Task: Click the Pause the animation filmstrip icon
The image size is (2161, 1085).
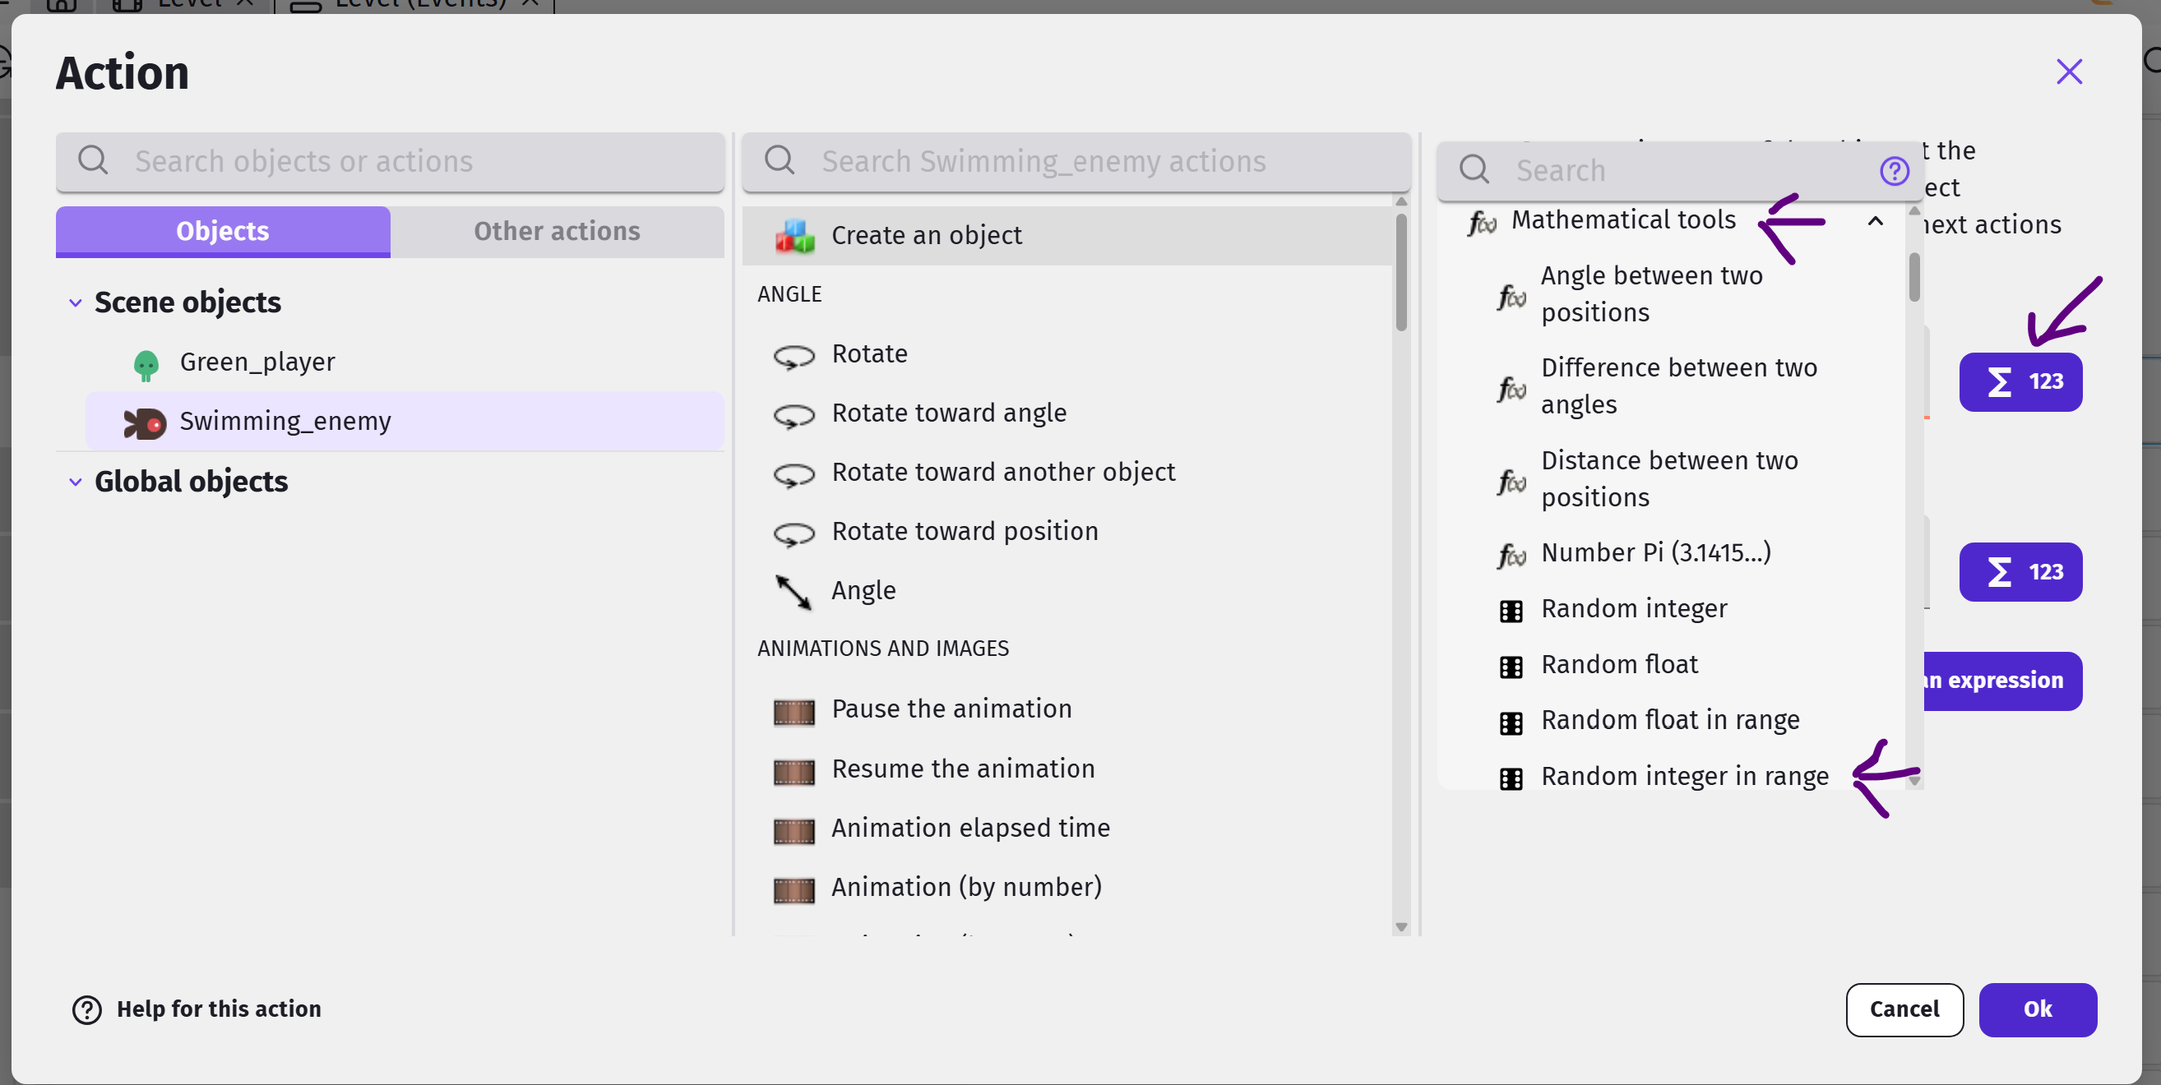Action: tap(794, 712)
